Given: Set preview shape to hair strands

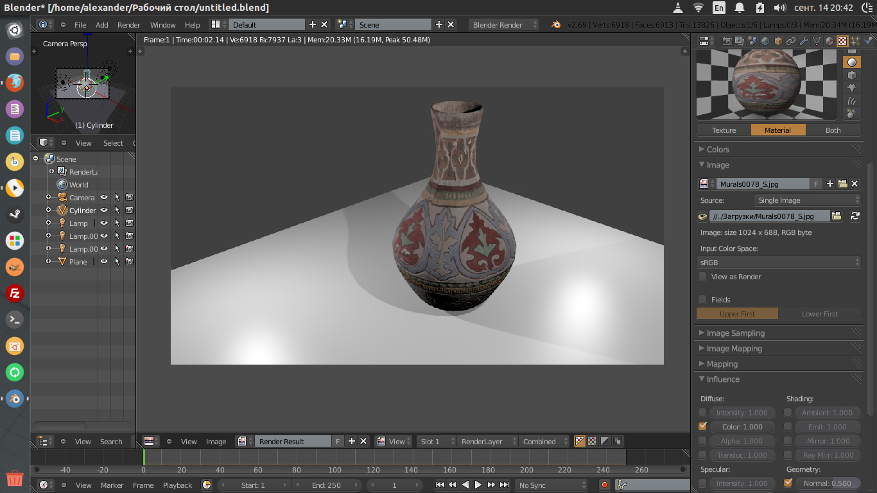Looking at the screenshot, I should point(852,101).
